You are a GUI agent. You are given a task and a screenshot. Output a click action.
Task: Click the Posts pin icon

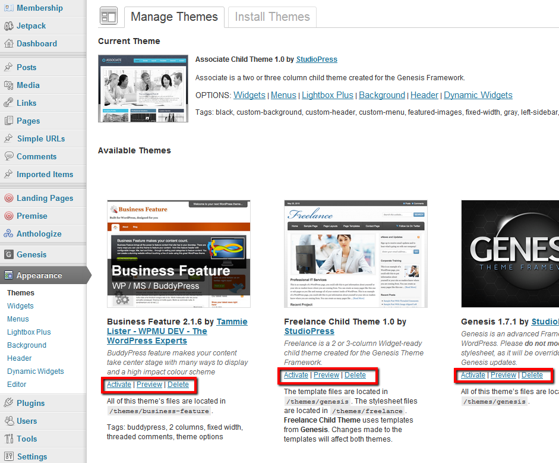(x=8, y=67)
